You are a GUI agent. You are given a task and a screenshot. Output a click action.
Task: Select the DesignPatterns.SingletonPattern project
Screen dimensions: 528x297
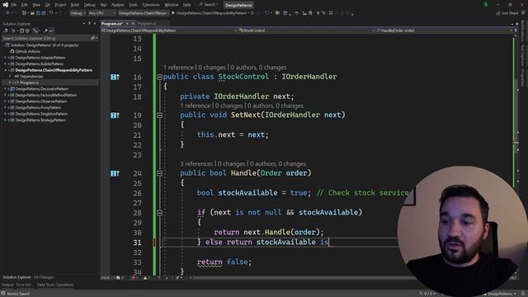[x=41, y=114]
